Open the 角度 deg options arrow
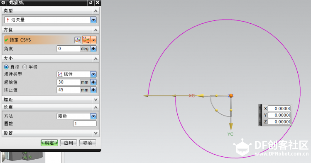 click(93, 49)
